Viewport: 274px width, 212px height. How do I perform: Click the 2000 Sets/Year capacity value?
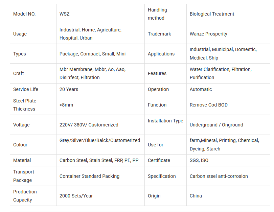coord(76,196)
